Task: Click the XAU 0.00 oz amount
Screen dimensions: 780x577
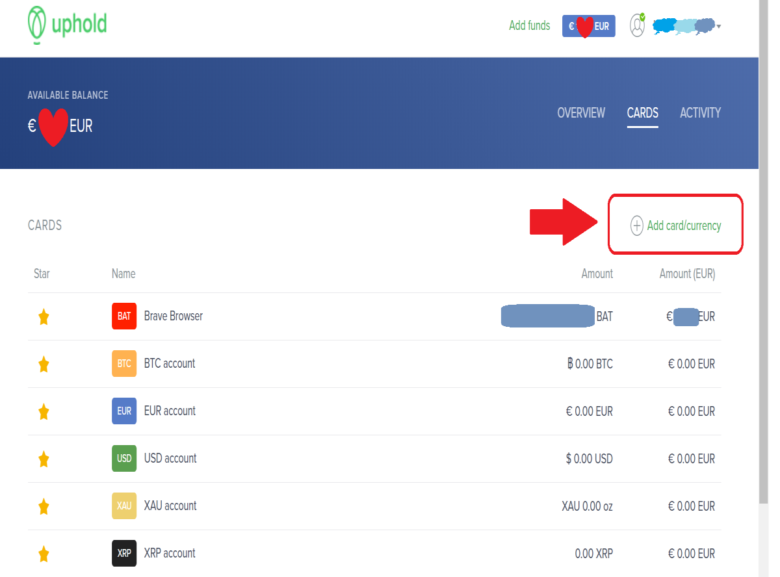Action: [x=588, y=506]
